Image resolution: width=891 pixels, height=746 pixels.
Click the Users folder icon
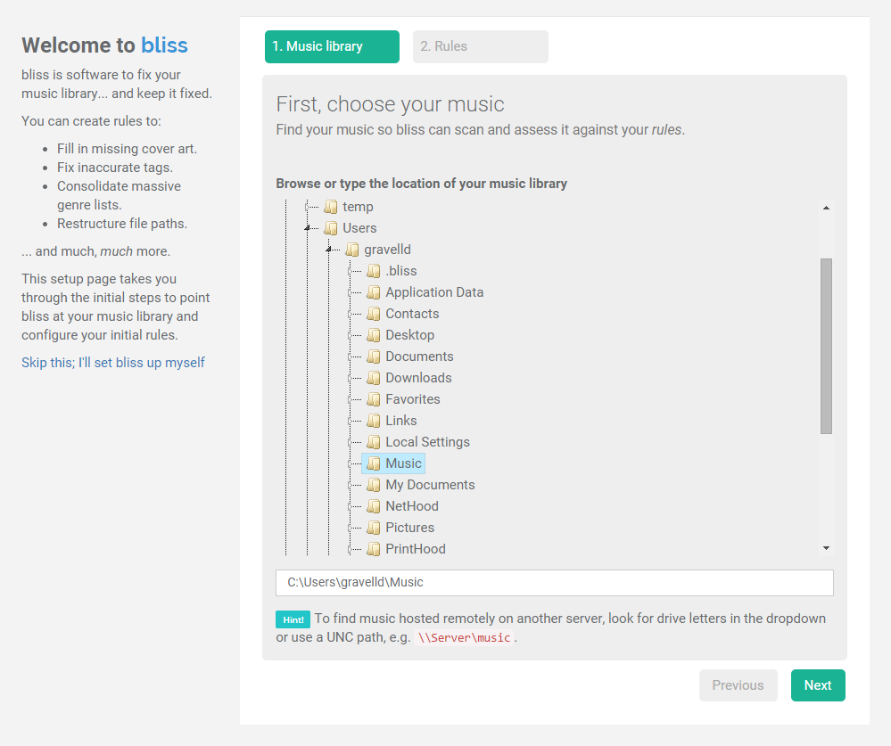pos(330,228)
